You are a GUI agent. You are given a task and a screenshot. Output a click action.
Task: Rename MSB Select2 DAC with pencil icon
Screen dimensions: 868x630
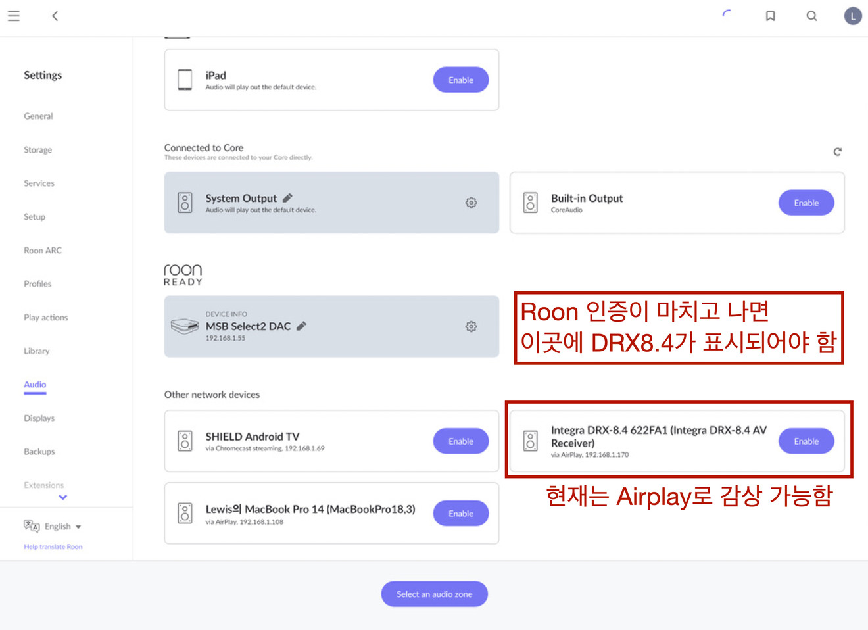302,326
